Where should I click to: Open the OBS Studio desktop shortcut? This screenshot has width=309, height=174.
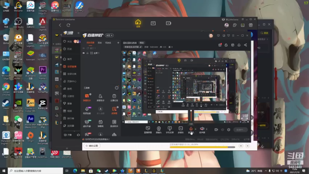[x=18, y=23]
